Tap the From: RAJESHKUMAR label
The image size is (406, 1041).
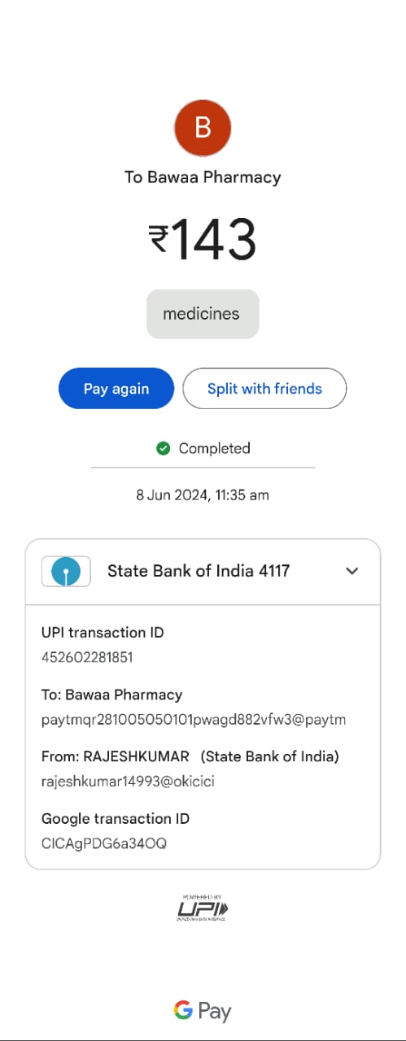pos(115,756)
